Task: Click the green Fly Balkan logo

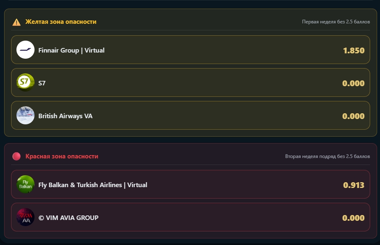Action: pos(25,184)
